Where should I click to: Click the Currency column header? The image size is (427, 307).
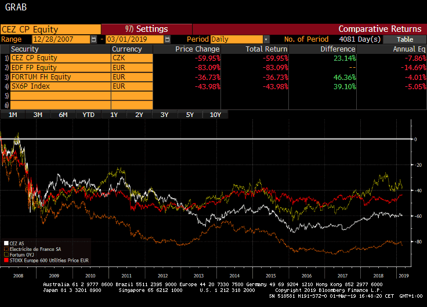pyautogui.click(x=132, y=49)
